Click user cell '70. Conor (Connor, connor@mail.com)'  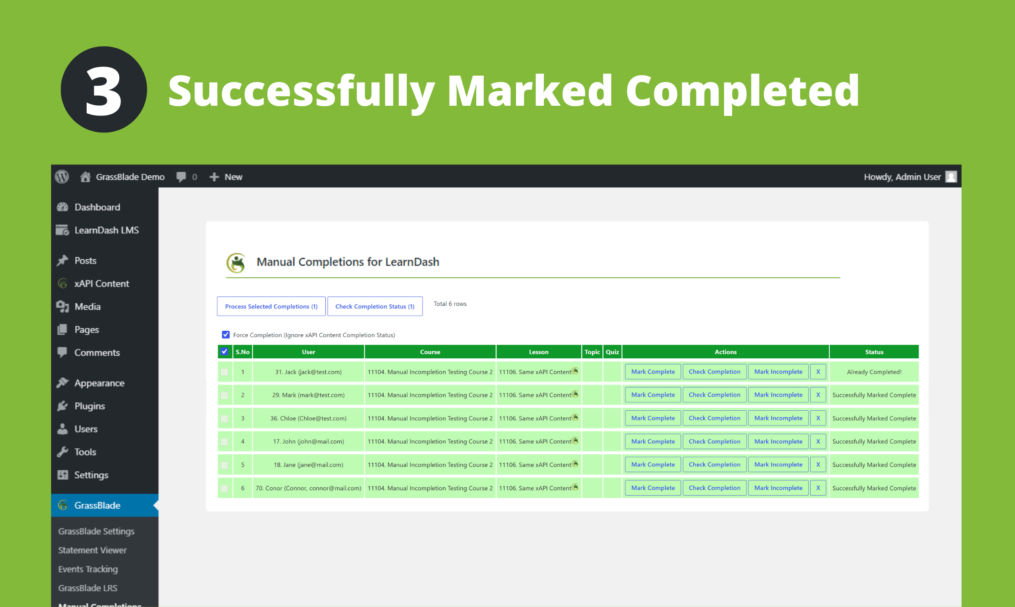coord(308,488)
